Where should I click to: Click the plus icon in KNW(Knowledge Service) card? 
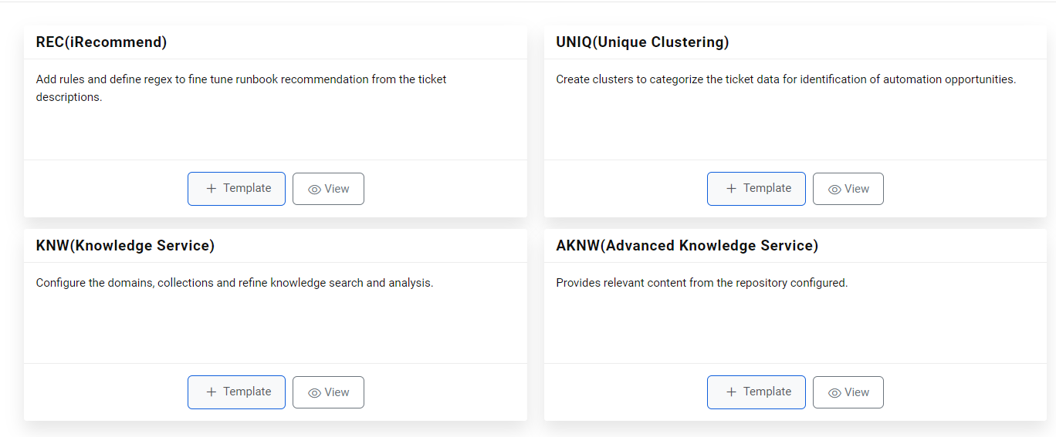click(212, 392)
